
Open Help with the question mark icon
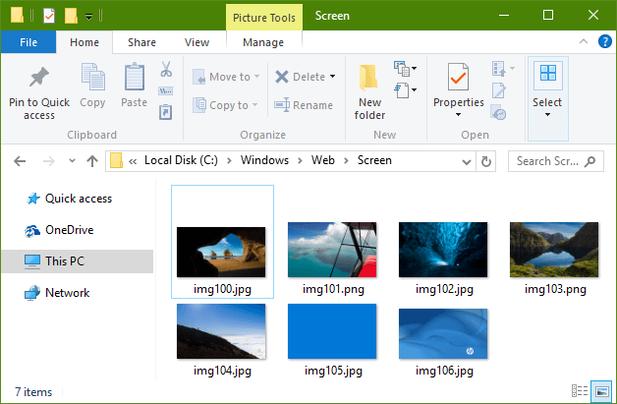[605, 41]
